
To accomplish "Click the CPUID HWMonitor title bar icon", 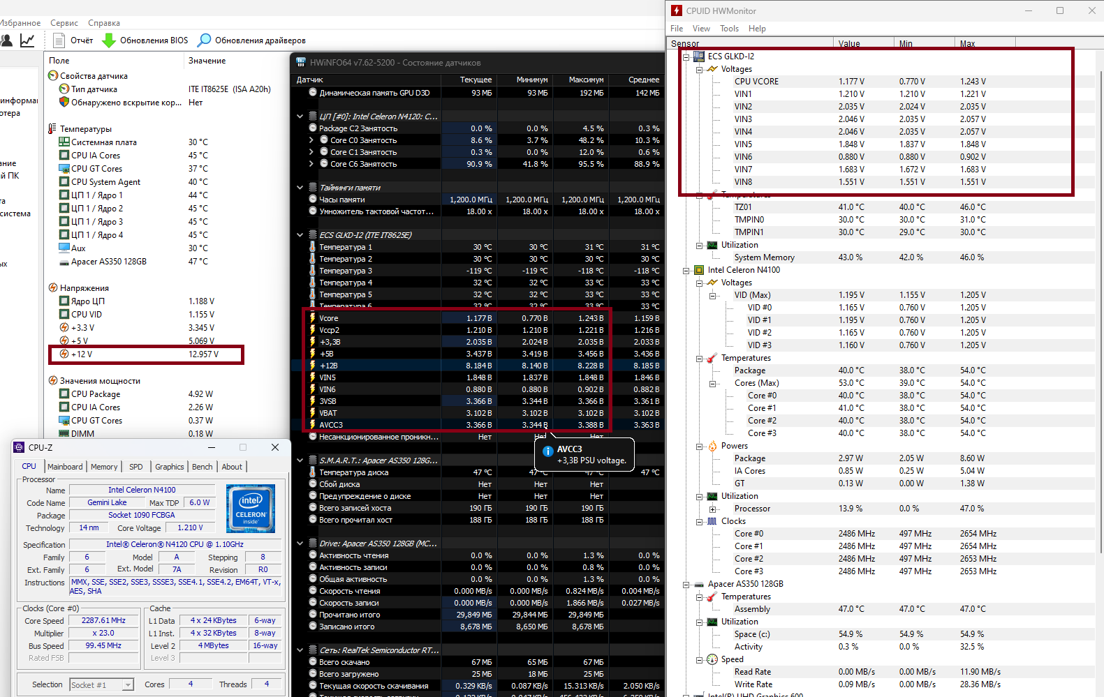I will [676, 10].
